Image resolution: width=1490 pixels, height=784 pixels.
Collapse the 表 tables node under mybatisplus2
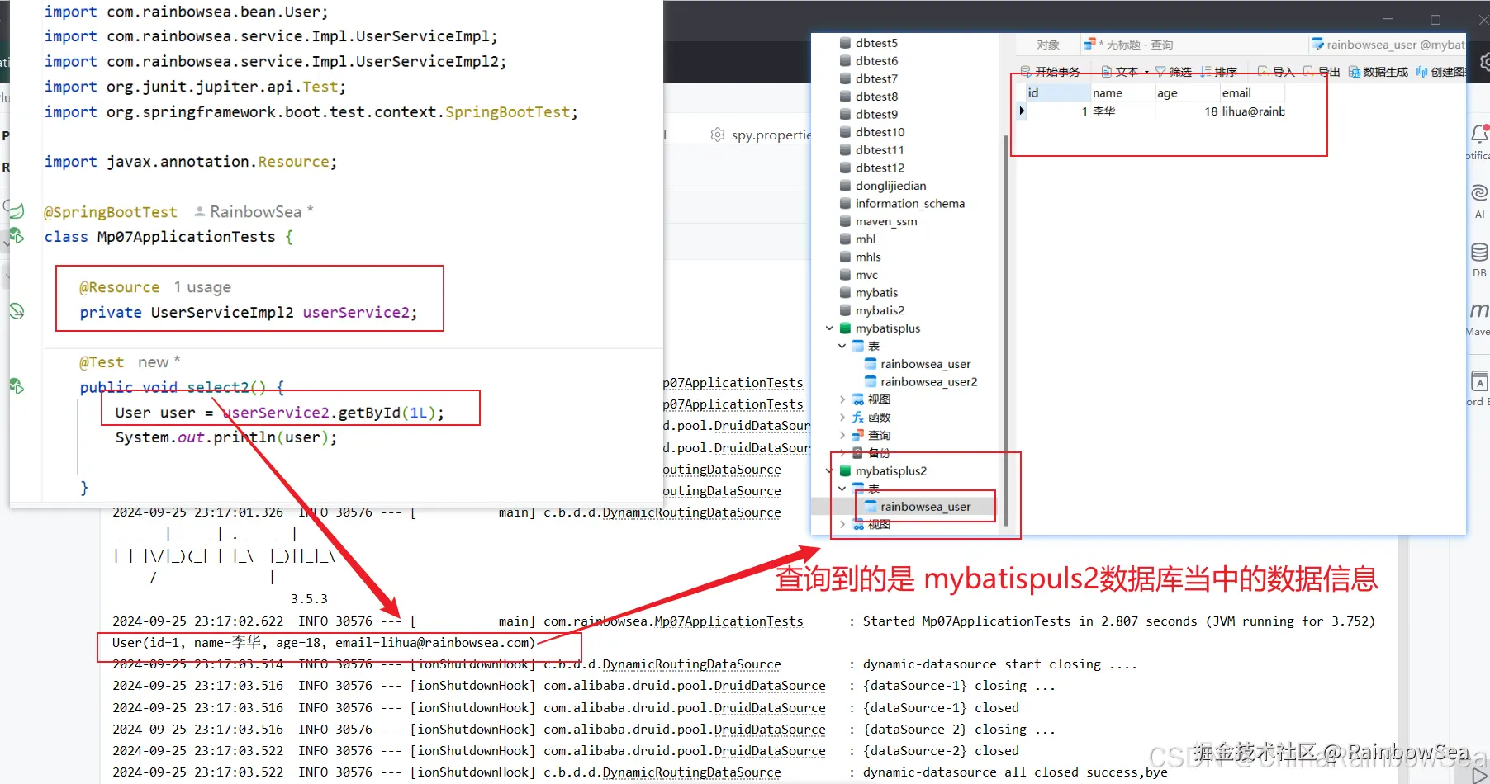(842, 489)
